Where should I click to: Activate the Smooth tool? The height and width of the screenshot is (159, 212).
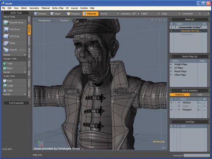[15, 50]
